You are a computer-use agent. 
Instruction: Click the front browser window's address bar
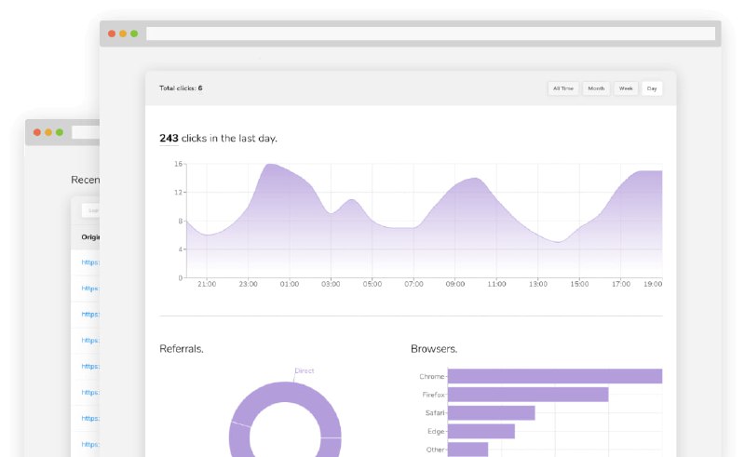(430, 34)
